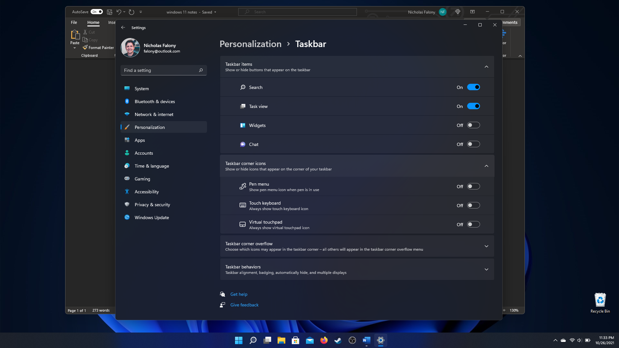Click the Settings back arrow
Viewport: 619px width, 348px height.
tap(123, 27)
